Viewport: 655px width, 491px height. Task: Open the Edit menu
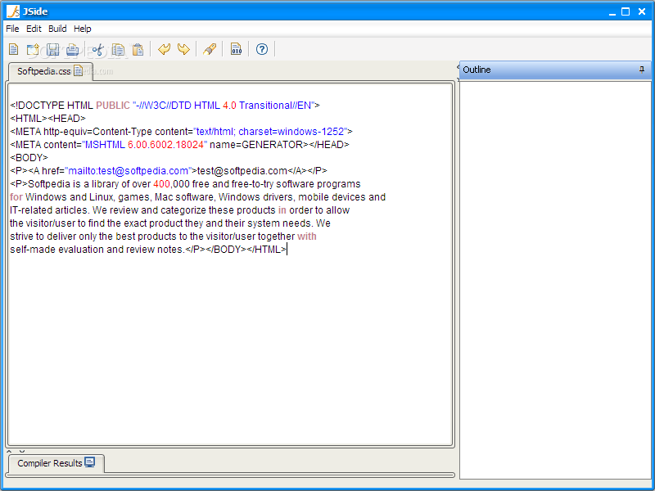pos(34,29)
